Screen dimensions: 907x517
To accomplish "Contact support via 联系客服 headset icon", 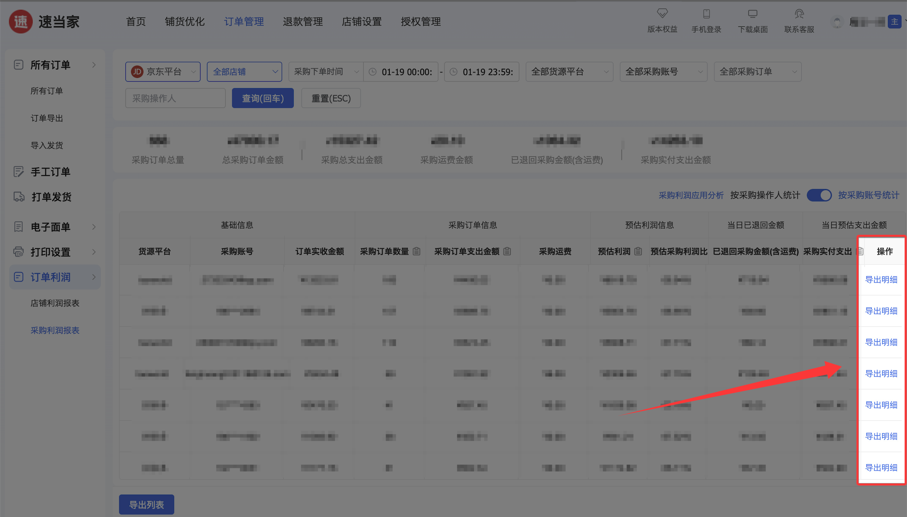I will [799, 14].
